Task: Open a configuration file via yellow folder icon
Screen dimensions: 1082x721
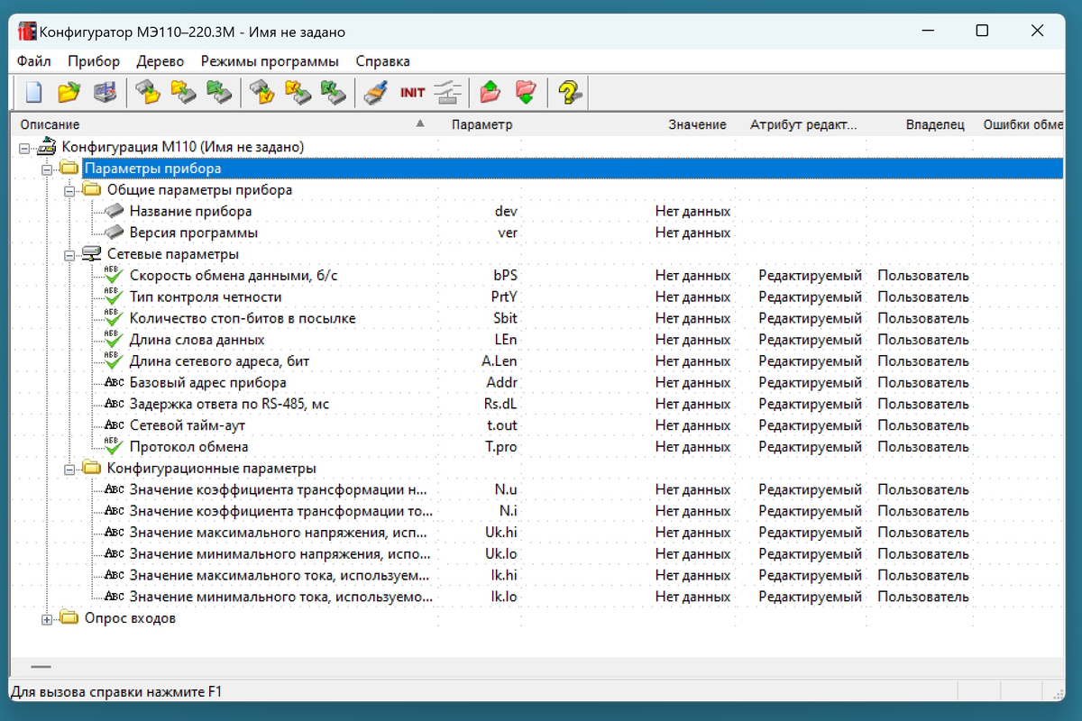Action: click(69, 92)
